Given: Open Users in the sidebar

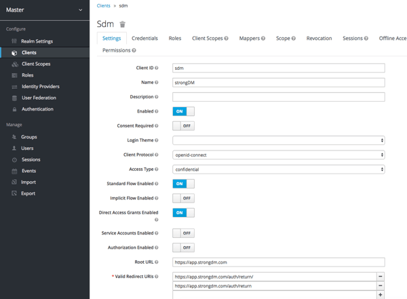Looking at the screenshot, I should (27, 148).
